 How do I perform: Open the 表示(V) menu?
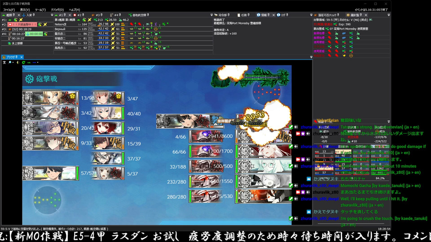click(25, 9)
